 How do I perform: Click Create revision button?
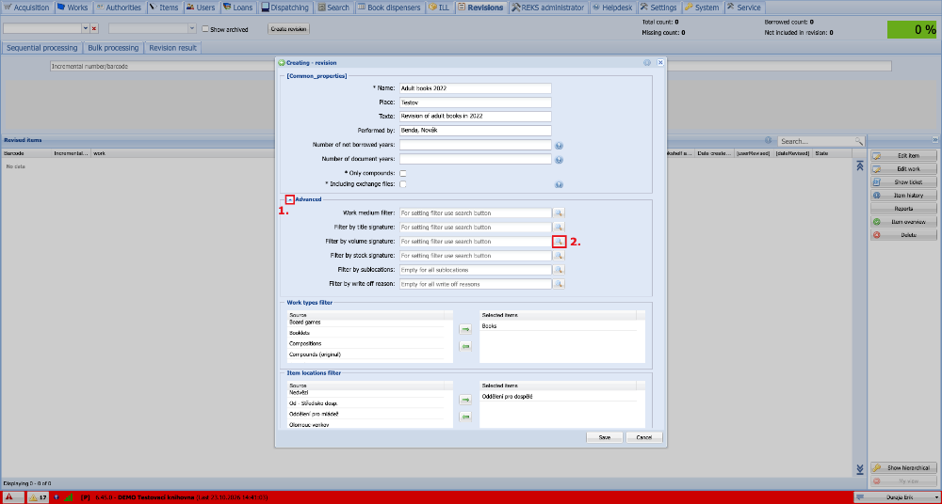point(288,29)
